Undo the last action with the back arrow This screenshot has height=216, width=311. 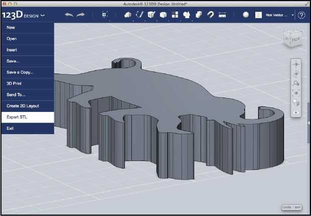pyautogui.click(x=69, y=15)
